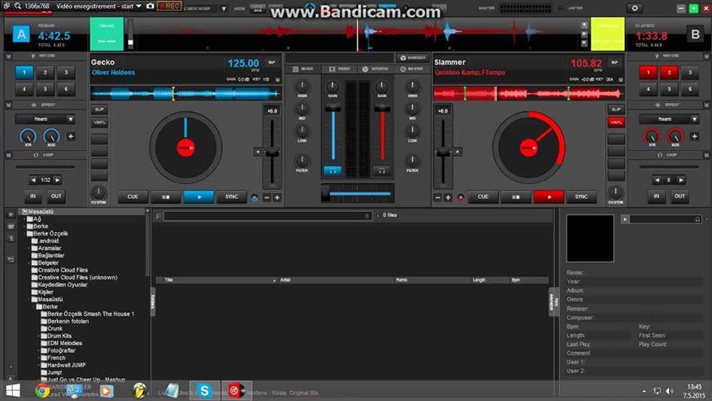Pause deck B
Image resolution: width=712 pixels, height=401 pixels.
[516, 197]
